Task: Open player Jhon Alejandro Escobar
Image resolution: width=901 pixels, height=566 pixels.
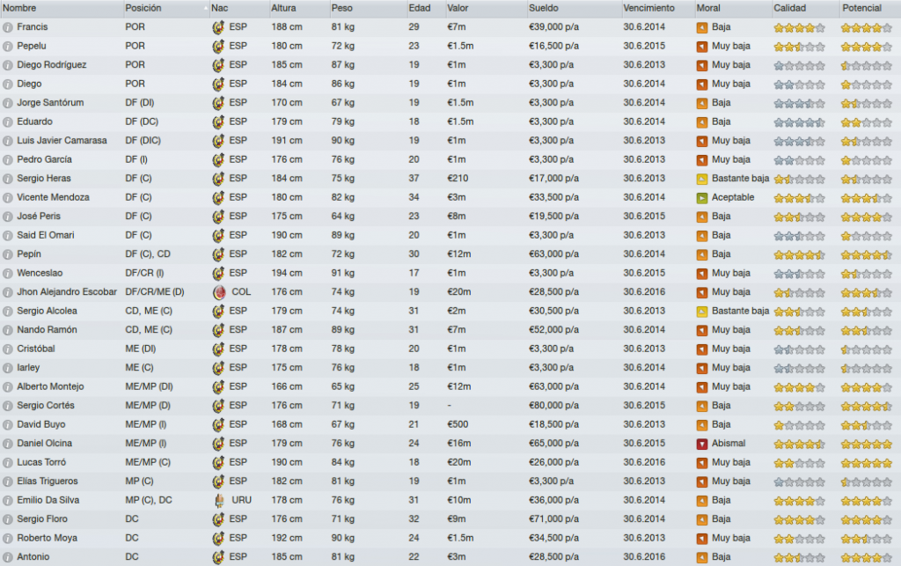Action: coord(67,292)
